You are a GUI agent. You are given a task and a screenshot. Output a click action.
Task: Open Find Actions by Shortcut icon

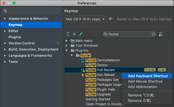tap(161, 34)
